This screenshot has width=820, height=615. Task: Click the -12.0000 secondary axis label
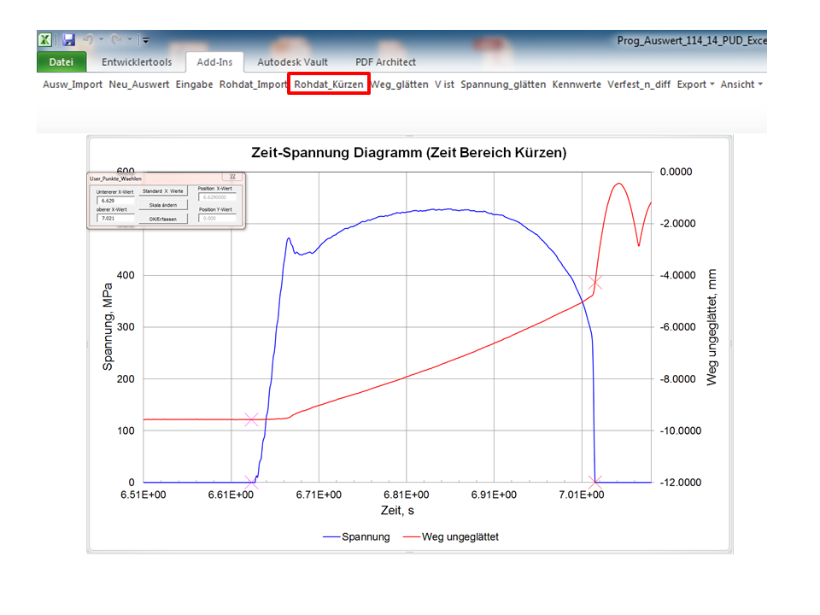pyautogui.click(x=681, y=482)
